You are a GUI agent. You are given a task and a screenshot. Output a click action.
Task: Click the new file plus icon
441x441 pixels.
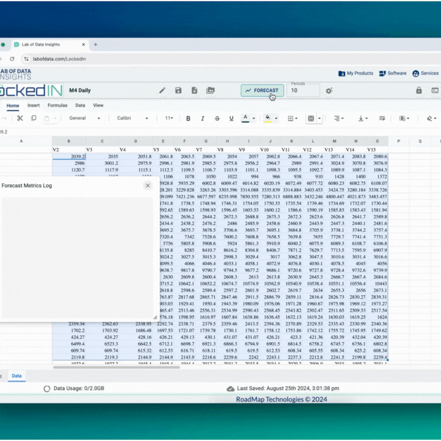point(194,90)
